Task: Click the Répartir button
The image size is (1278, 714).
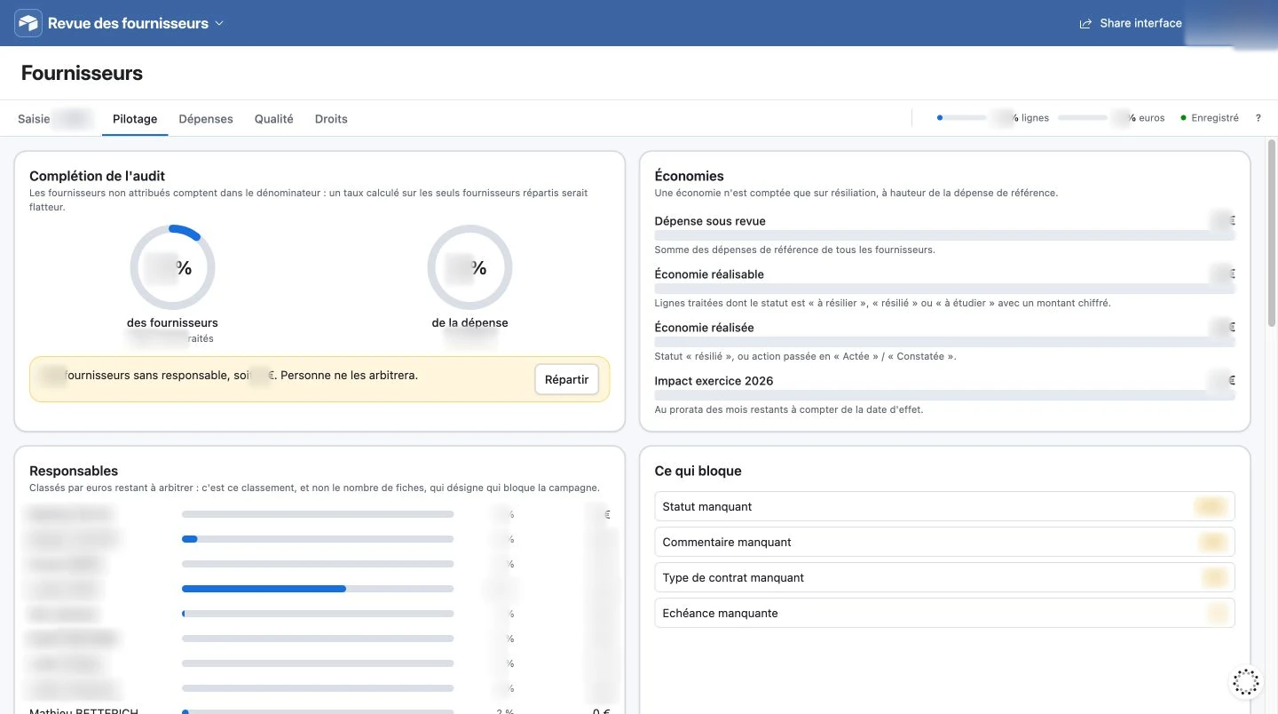Action: (x=567, y=379)
